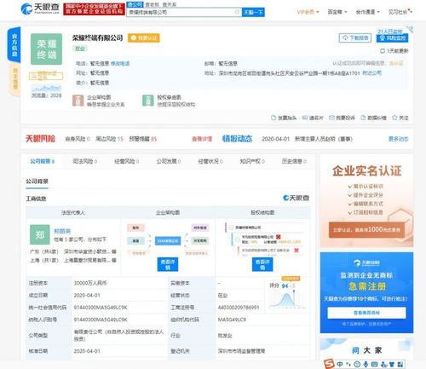
Task: Click the Tianyancha watermark logo beside 工商信息
Action: coord(296,198)
